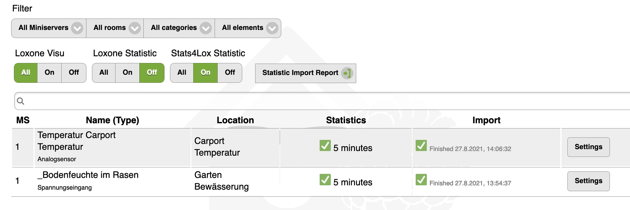The width and height of the screenshot is (630, 210).
Task: Click the Location column header
Action: pos(235,120)
